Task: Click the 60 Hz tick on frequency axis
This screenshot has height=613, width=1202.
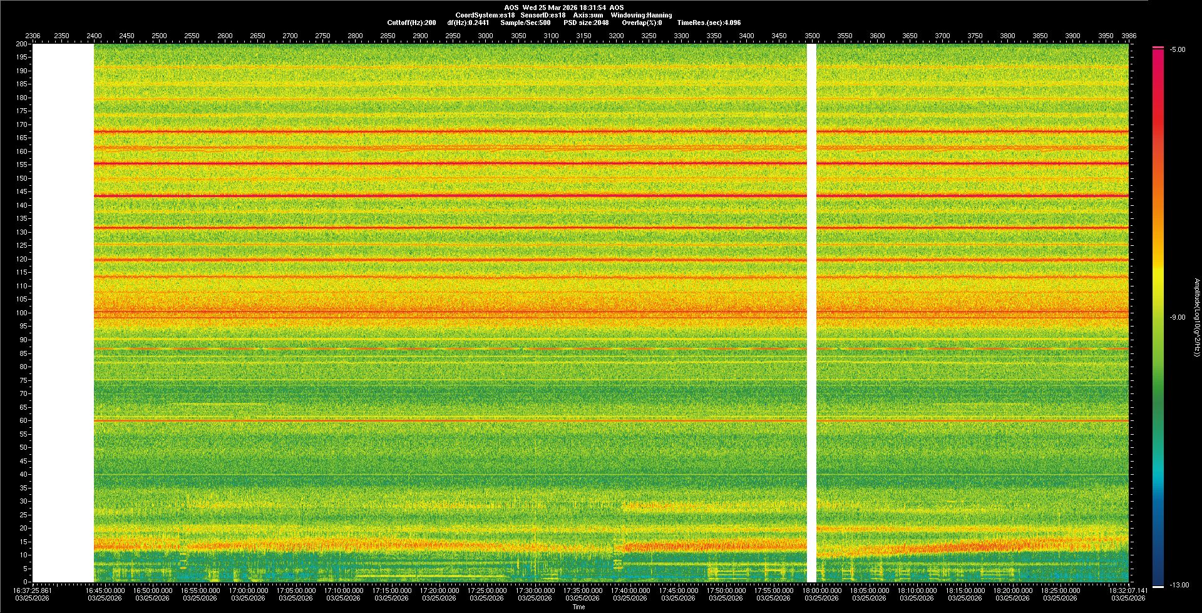Action: pyautogui.click(x=23, y=420)
